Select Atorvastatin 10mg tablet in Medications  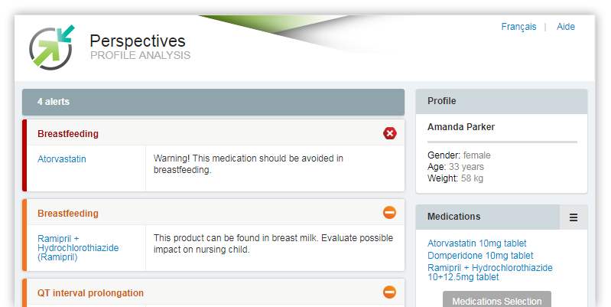click(x=476, y=243)
